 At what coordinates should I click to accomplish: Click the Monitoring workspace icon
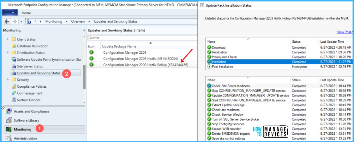9,129
